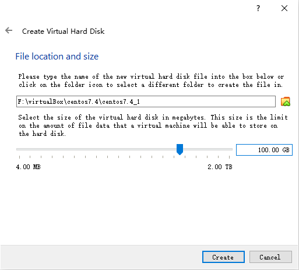Click the 'Please type the name' instruction text
The image size is (299, 270).
tap(151, 80)
